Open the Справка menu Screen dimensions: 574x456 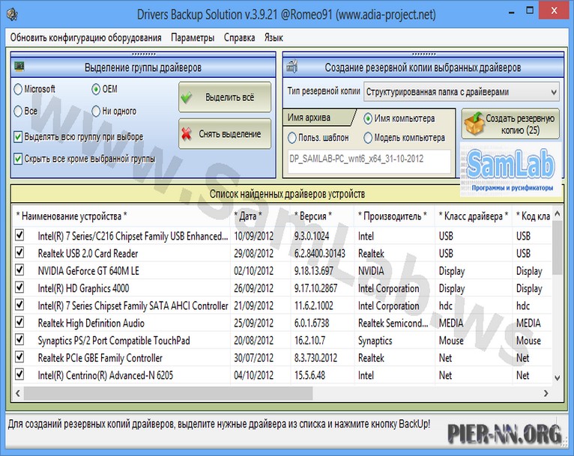239,37
